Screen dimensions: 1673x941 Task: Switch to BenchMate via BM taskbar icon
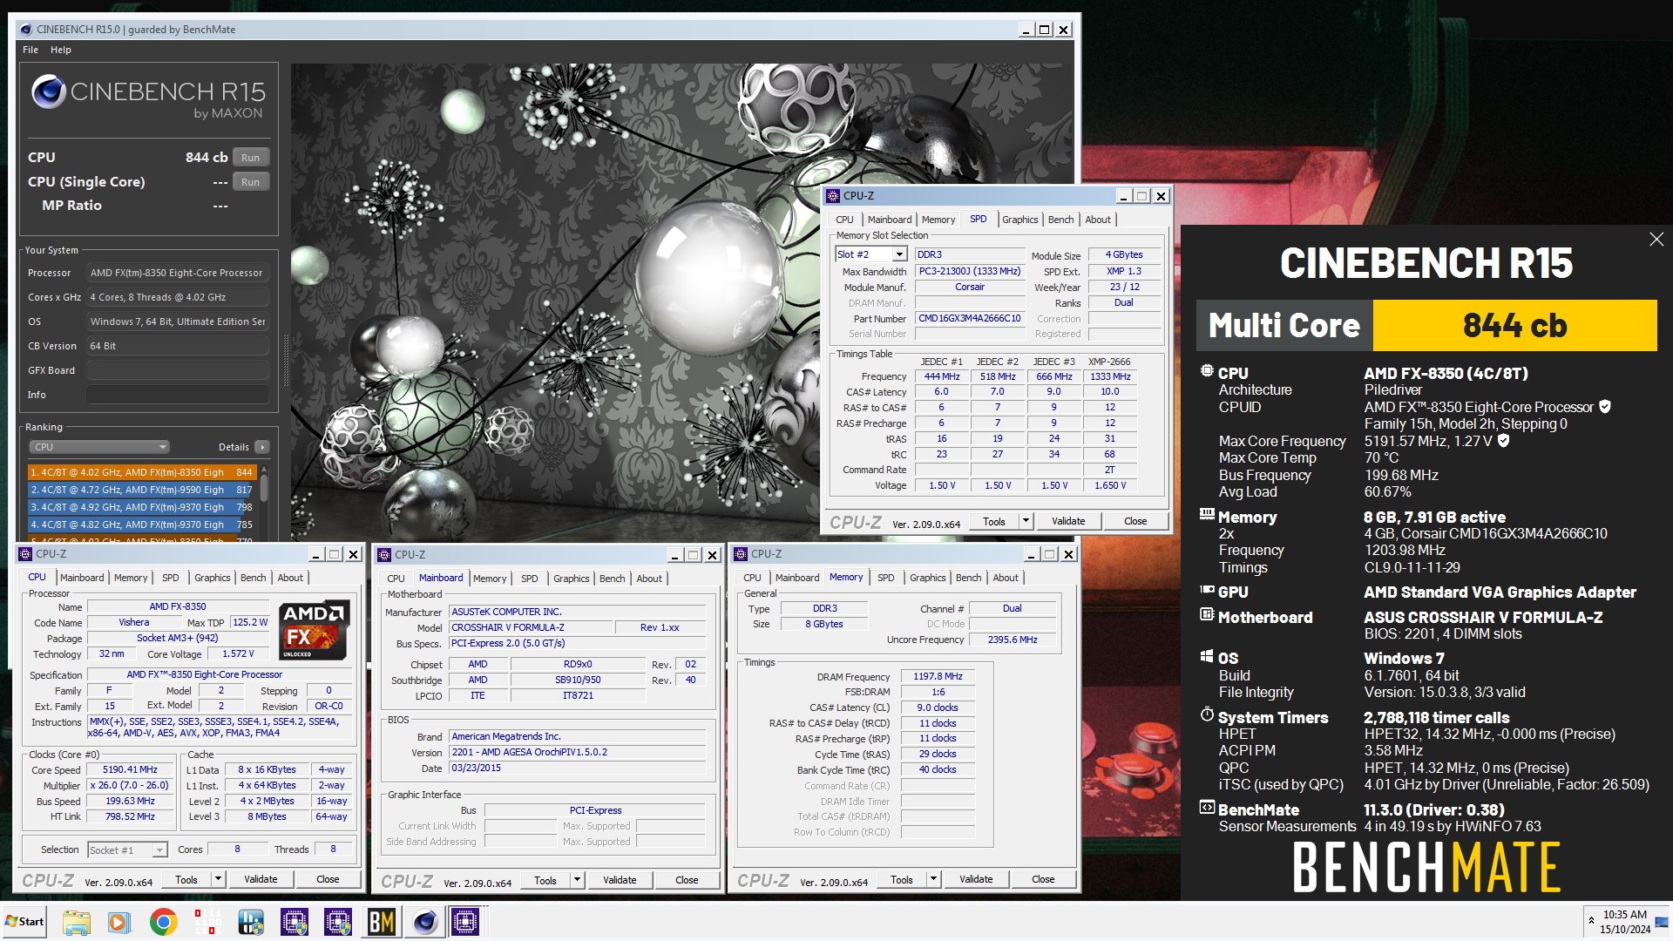point(381,922)
